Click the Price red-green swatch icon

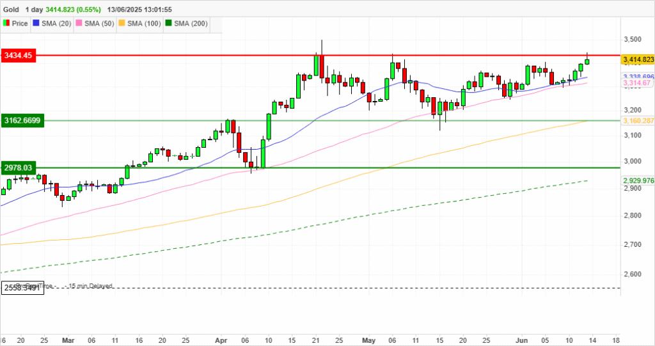click(x=6, y=24)
